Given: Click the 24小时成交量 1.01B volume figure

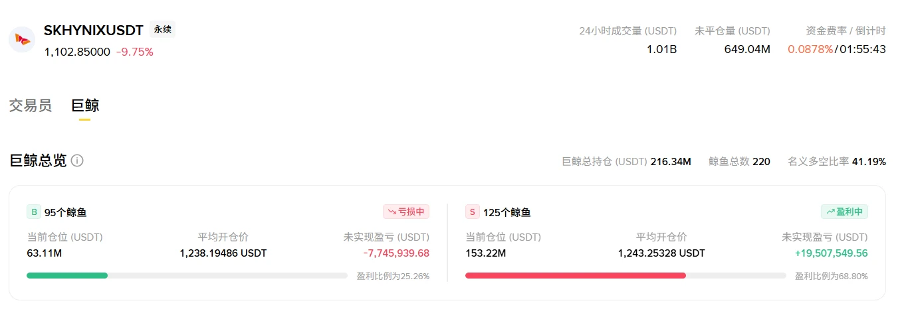Looking at the screenshot, I should point(661,49).
